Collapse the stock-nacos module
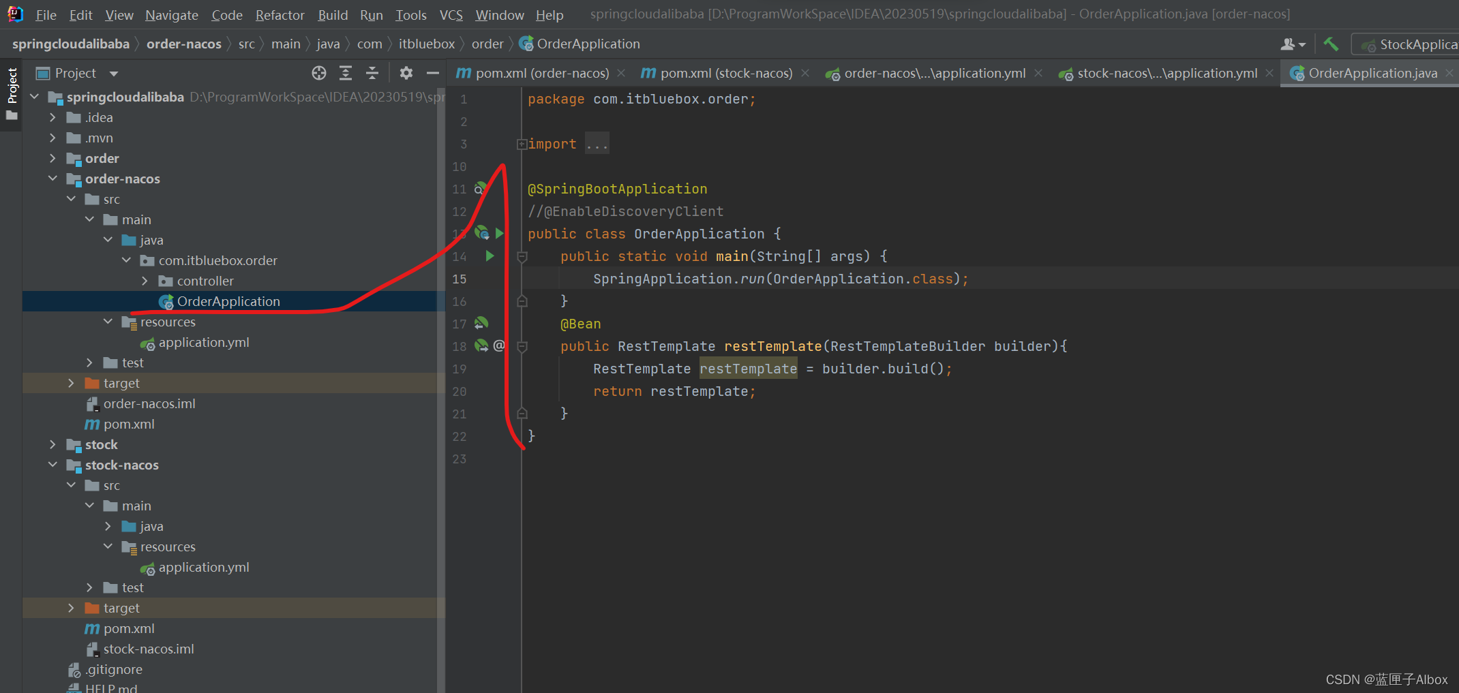Image resolution: width=1459 pixels, height=693 pixels. [x=52, y=465]
